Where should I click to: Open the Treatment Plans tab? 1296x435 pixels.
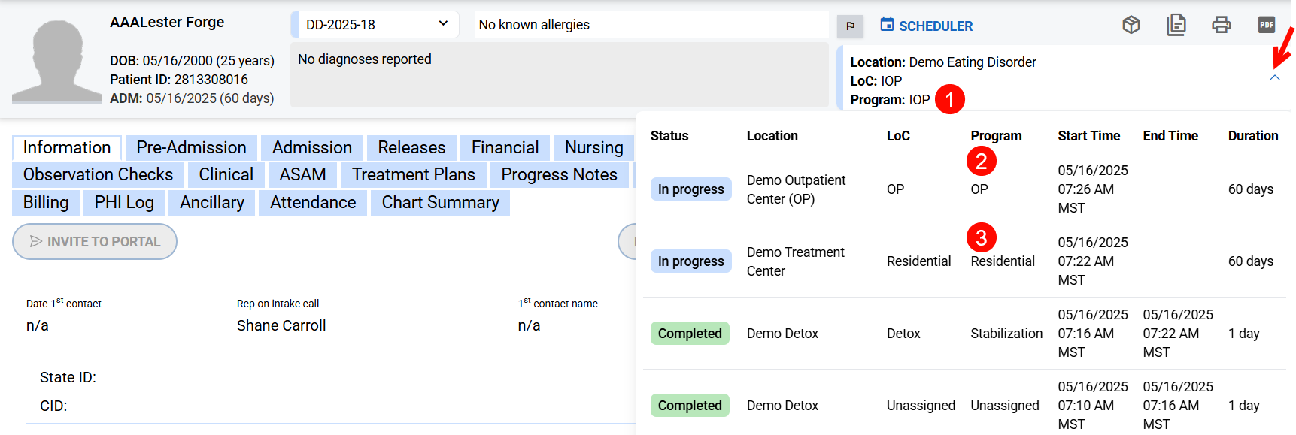click(x=413, y=174)
